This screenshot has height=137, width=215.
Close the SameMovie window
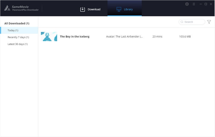coord(211,4)
